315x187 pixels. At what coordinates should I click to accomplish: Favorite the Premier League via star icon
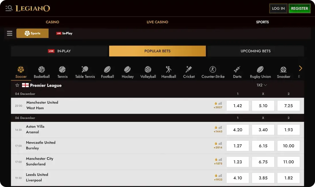(x=17, y=85)
